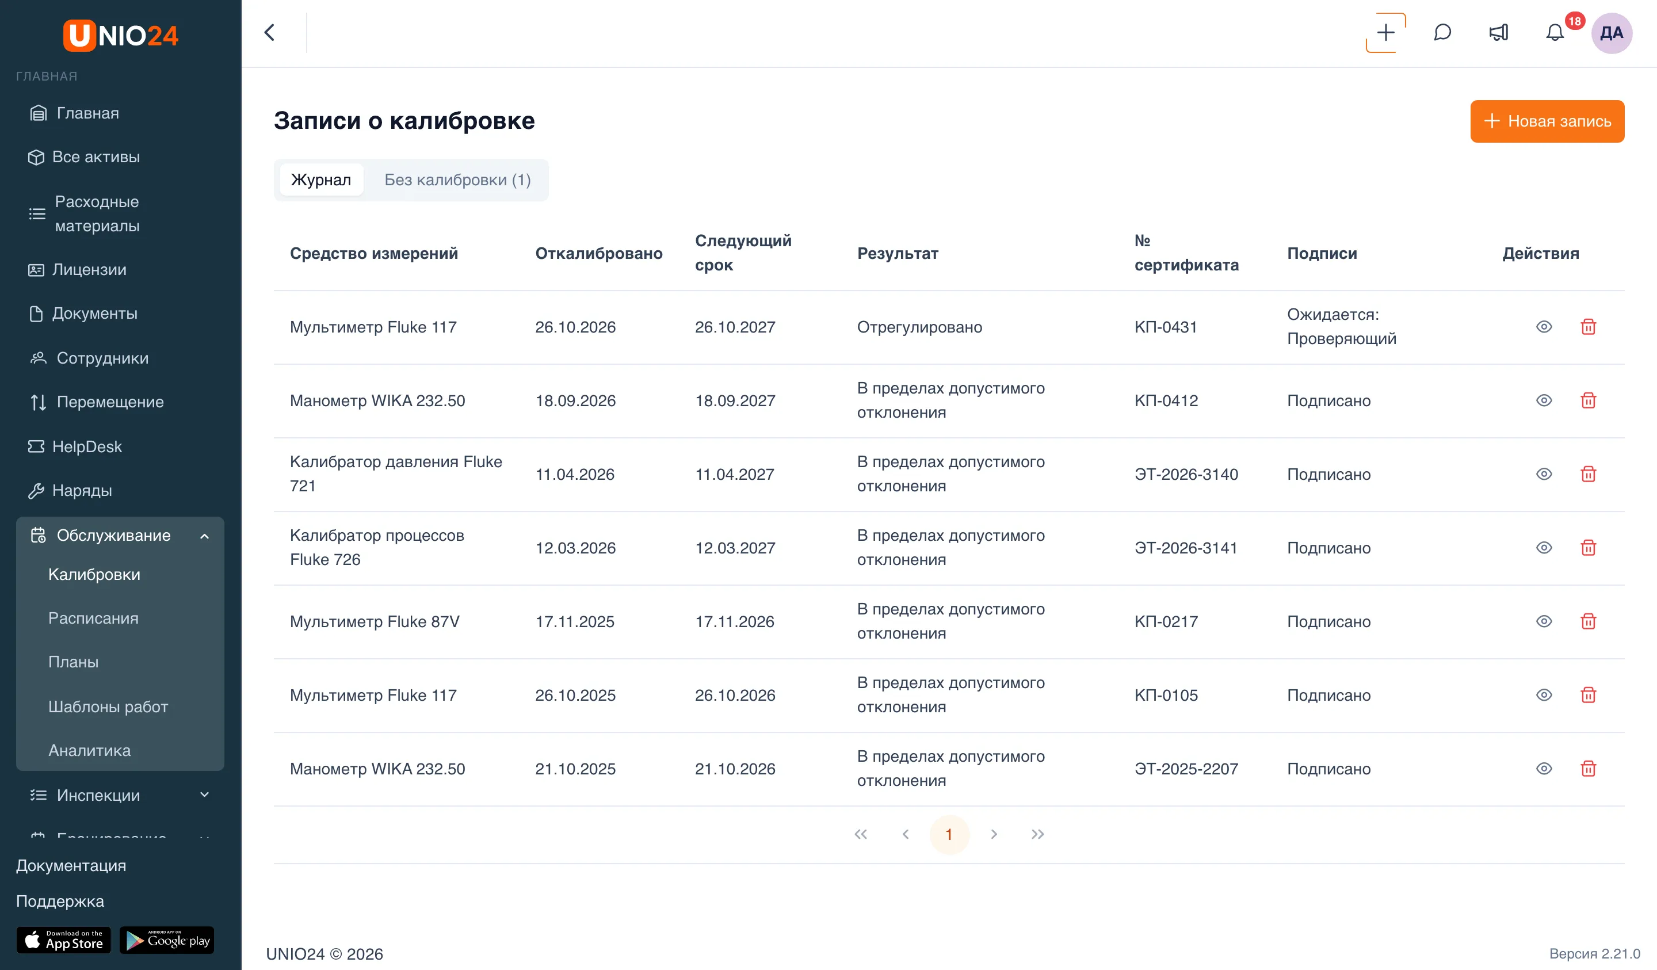Jump to the last page
This screenshot has width=1657, height=970.
tap(1037, 834)
